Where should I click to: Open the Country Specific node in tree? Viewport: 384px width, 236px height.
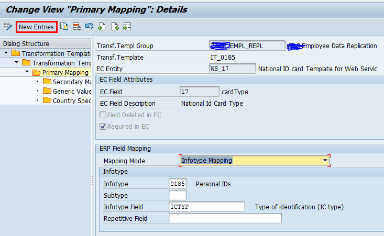pos(71,100)
